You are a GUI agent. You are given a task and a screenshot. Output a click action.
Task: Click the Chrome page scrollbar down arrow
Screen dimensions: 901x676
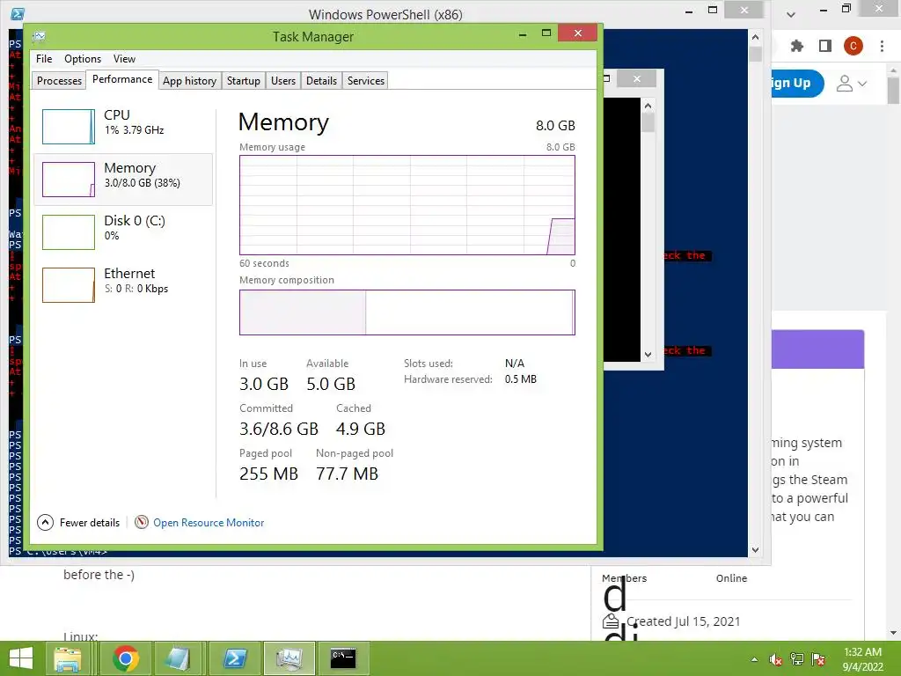coord(893,633)
